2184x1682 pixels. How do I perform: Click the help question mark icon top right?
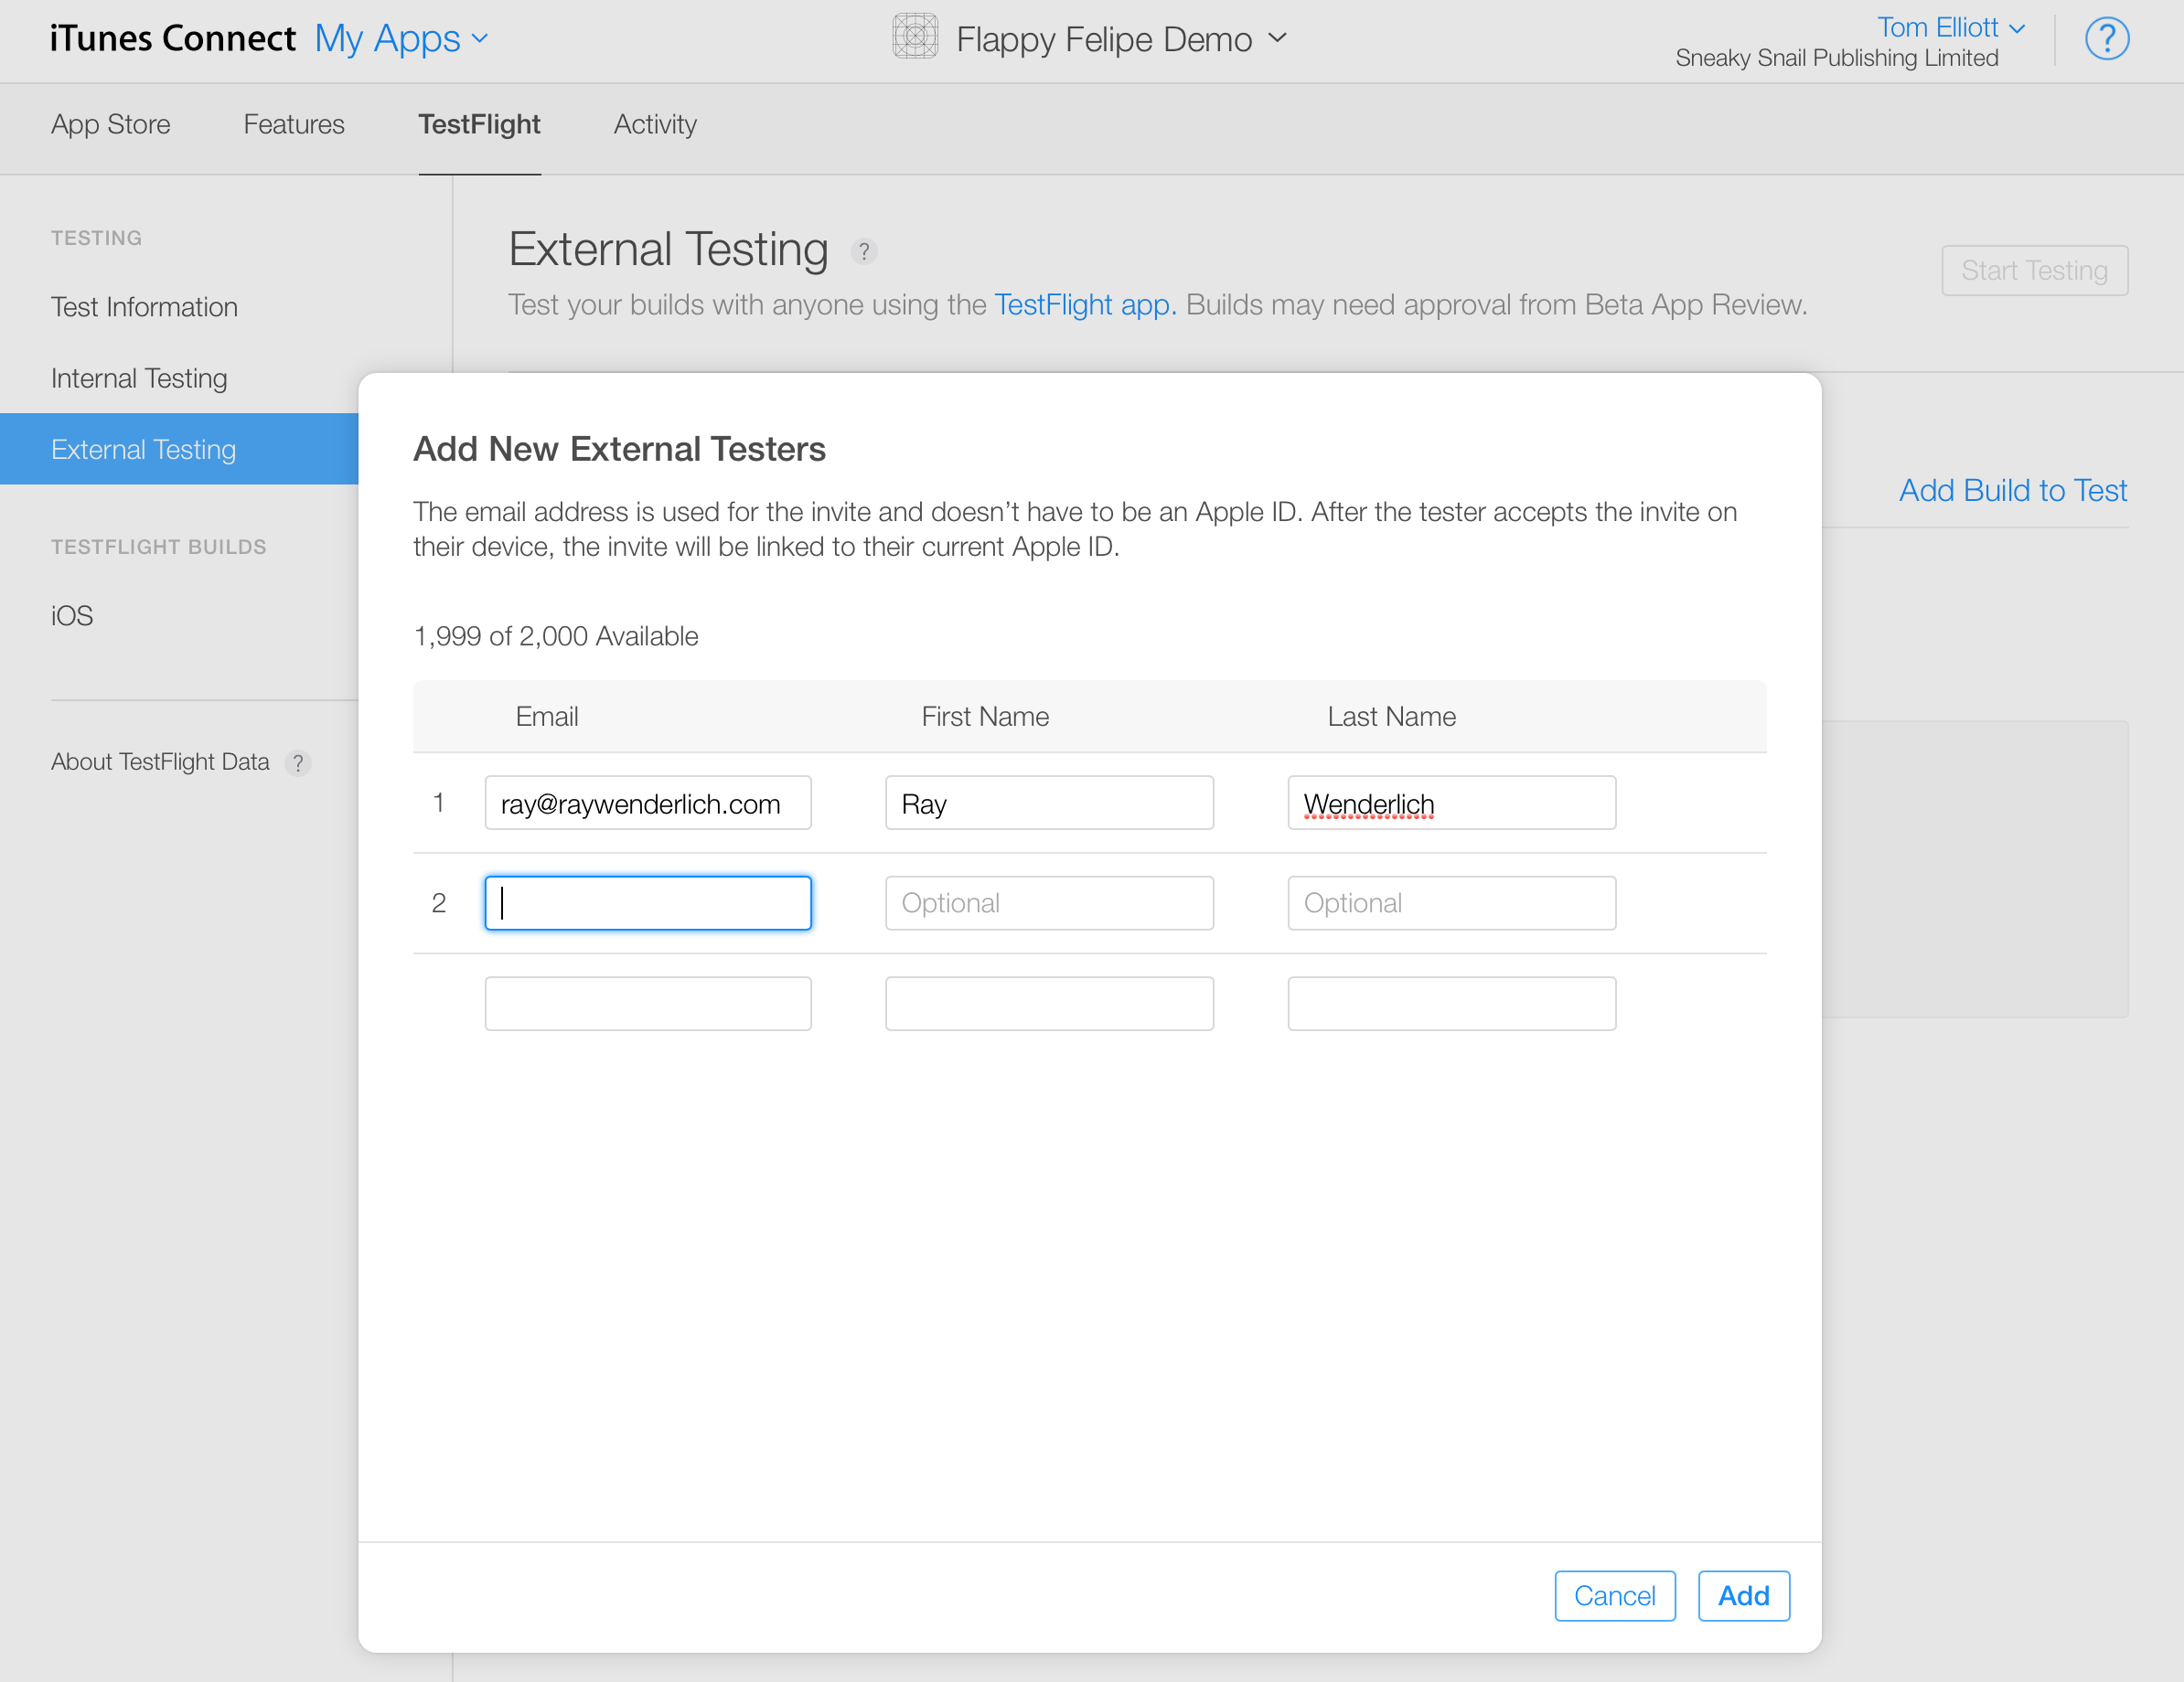point(2106,39)
